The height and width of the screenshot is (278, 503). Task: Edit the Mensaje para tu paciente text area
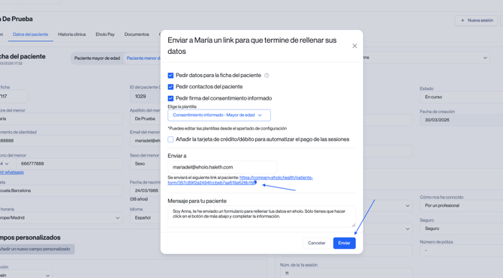[261, 217]
